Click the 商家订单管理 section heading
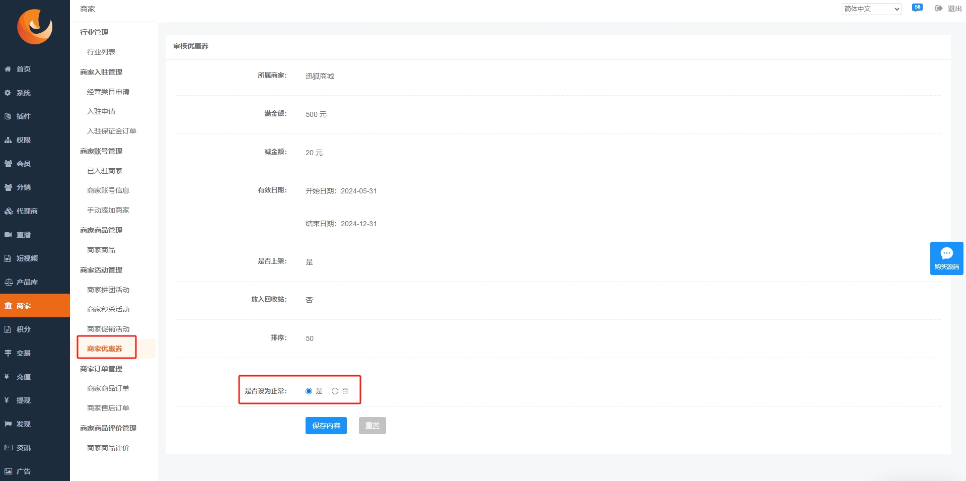Viewport: 966px width, 481px height. pos(101,369)
